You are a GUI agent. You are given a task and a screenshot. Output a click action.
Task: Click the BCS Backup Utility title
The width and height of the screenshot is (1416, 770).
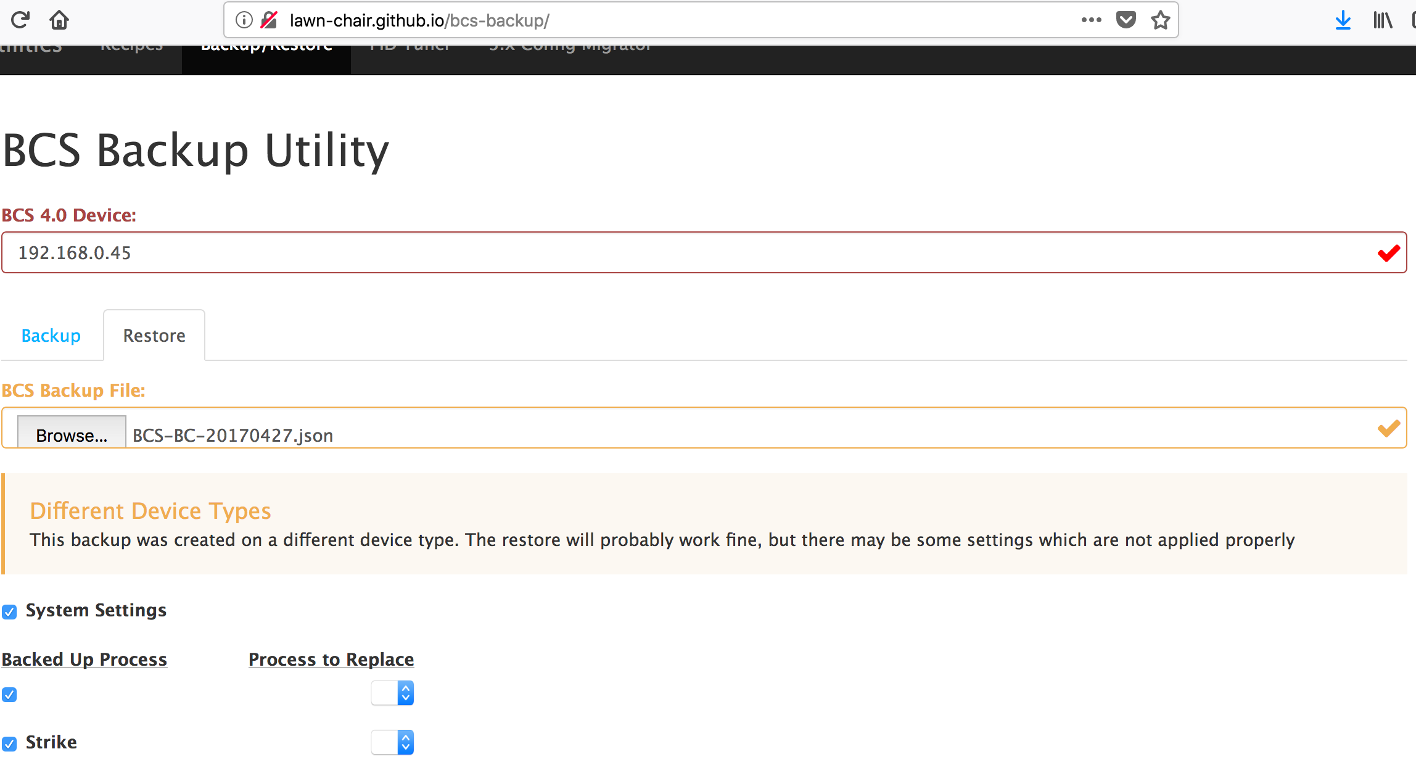(x=196, y=150)
